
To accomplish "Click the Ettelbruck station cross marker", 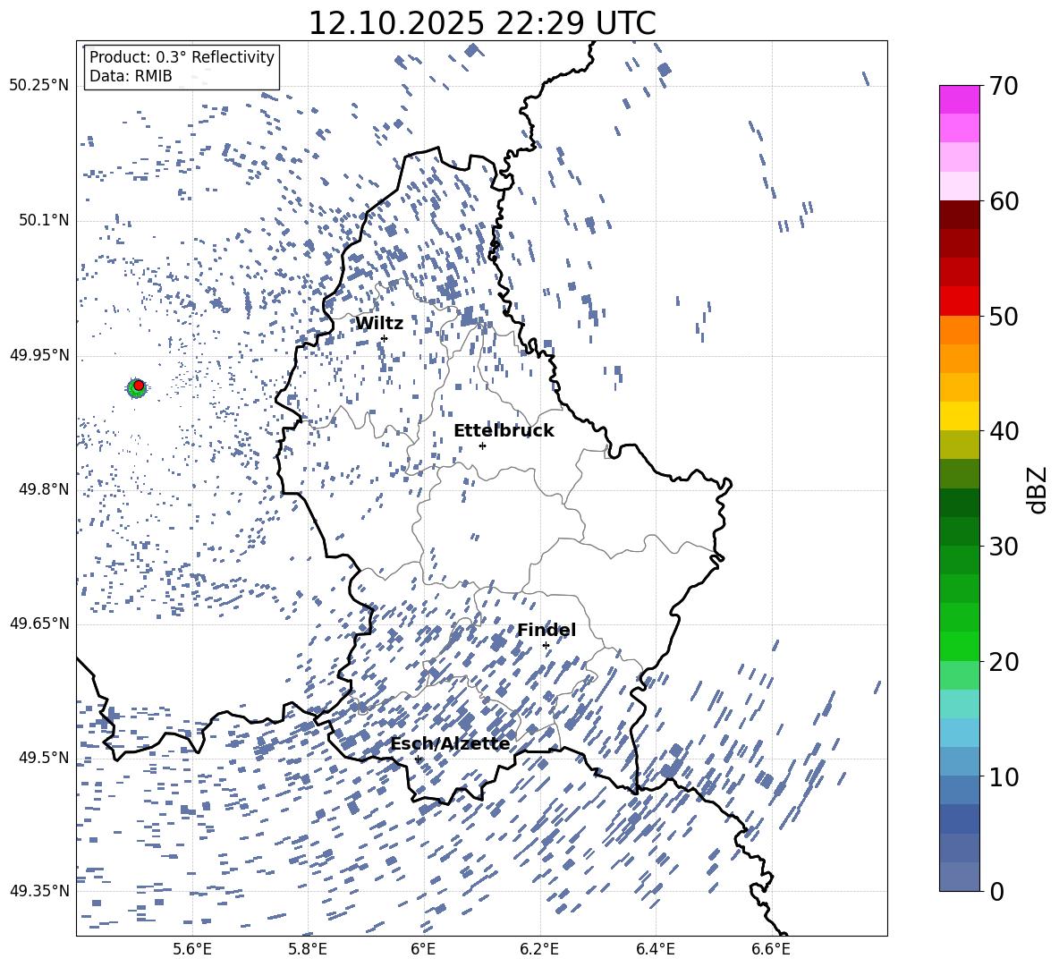I will [482, 445].
